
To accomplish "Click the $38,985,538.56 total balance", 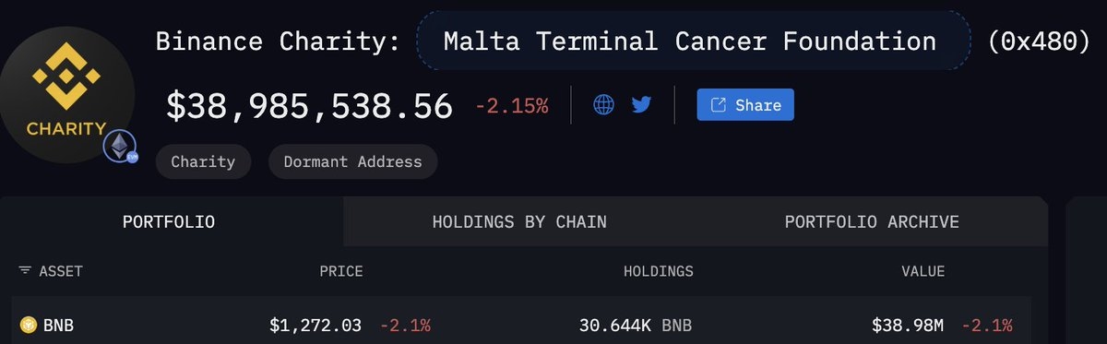I will pyautogui.click(x=309, y=105).
